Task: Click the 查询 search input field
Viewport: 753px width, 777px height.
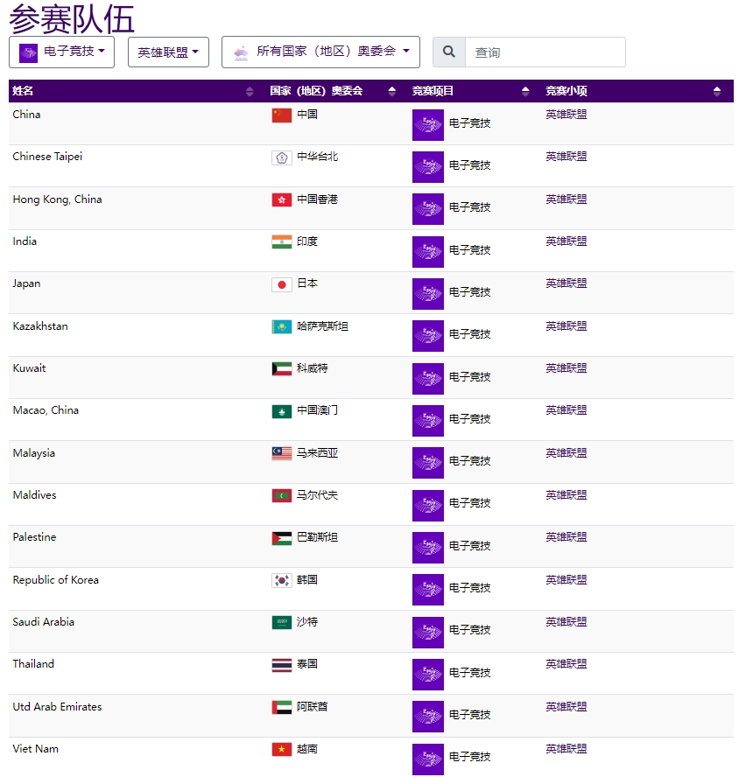Action: [545, 52]
